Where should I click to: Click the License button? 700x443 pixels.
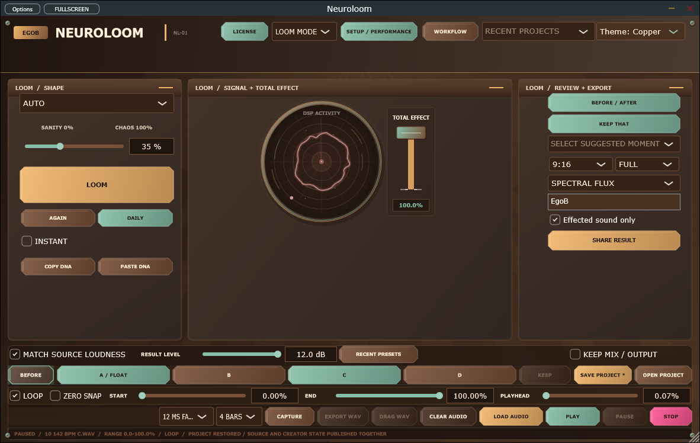[244, 31]
